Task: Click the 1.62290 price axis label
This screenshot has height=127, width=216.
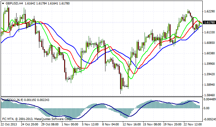Action: [x=209, y=11]
